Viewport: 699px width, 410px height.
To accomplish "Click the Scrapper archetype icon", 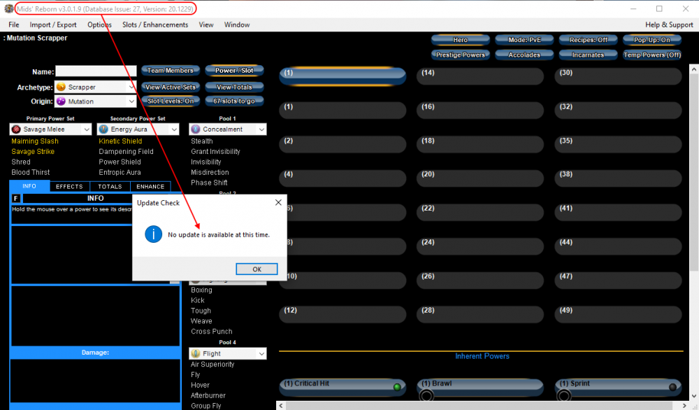I will click(61, 87).
